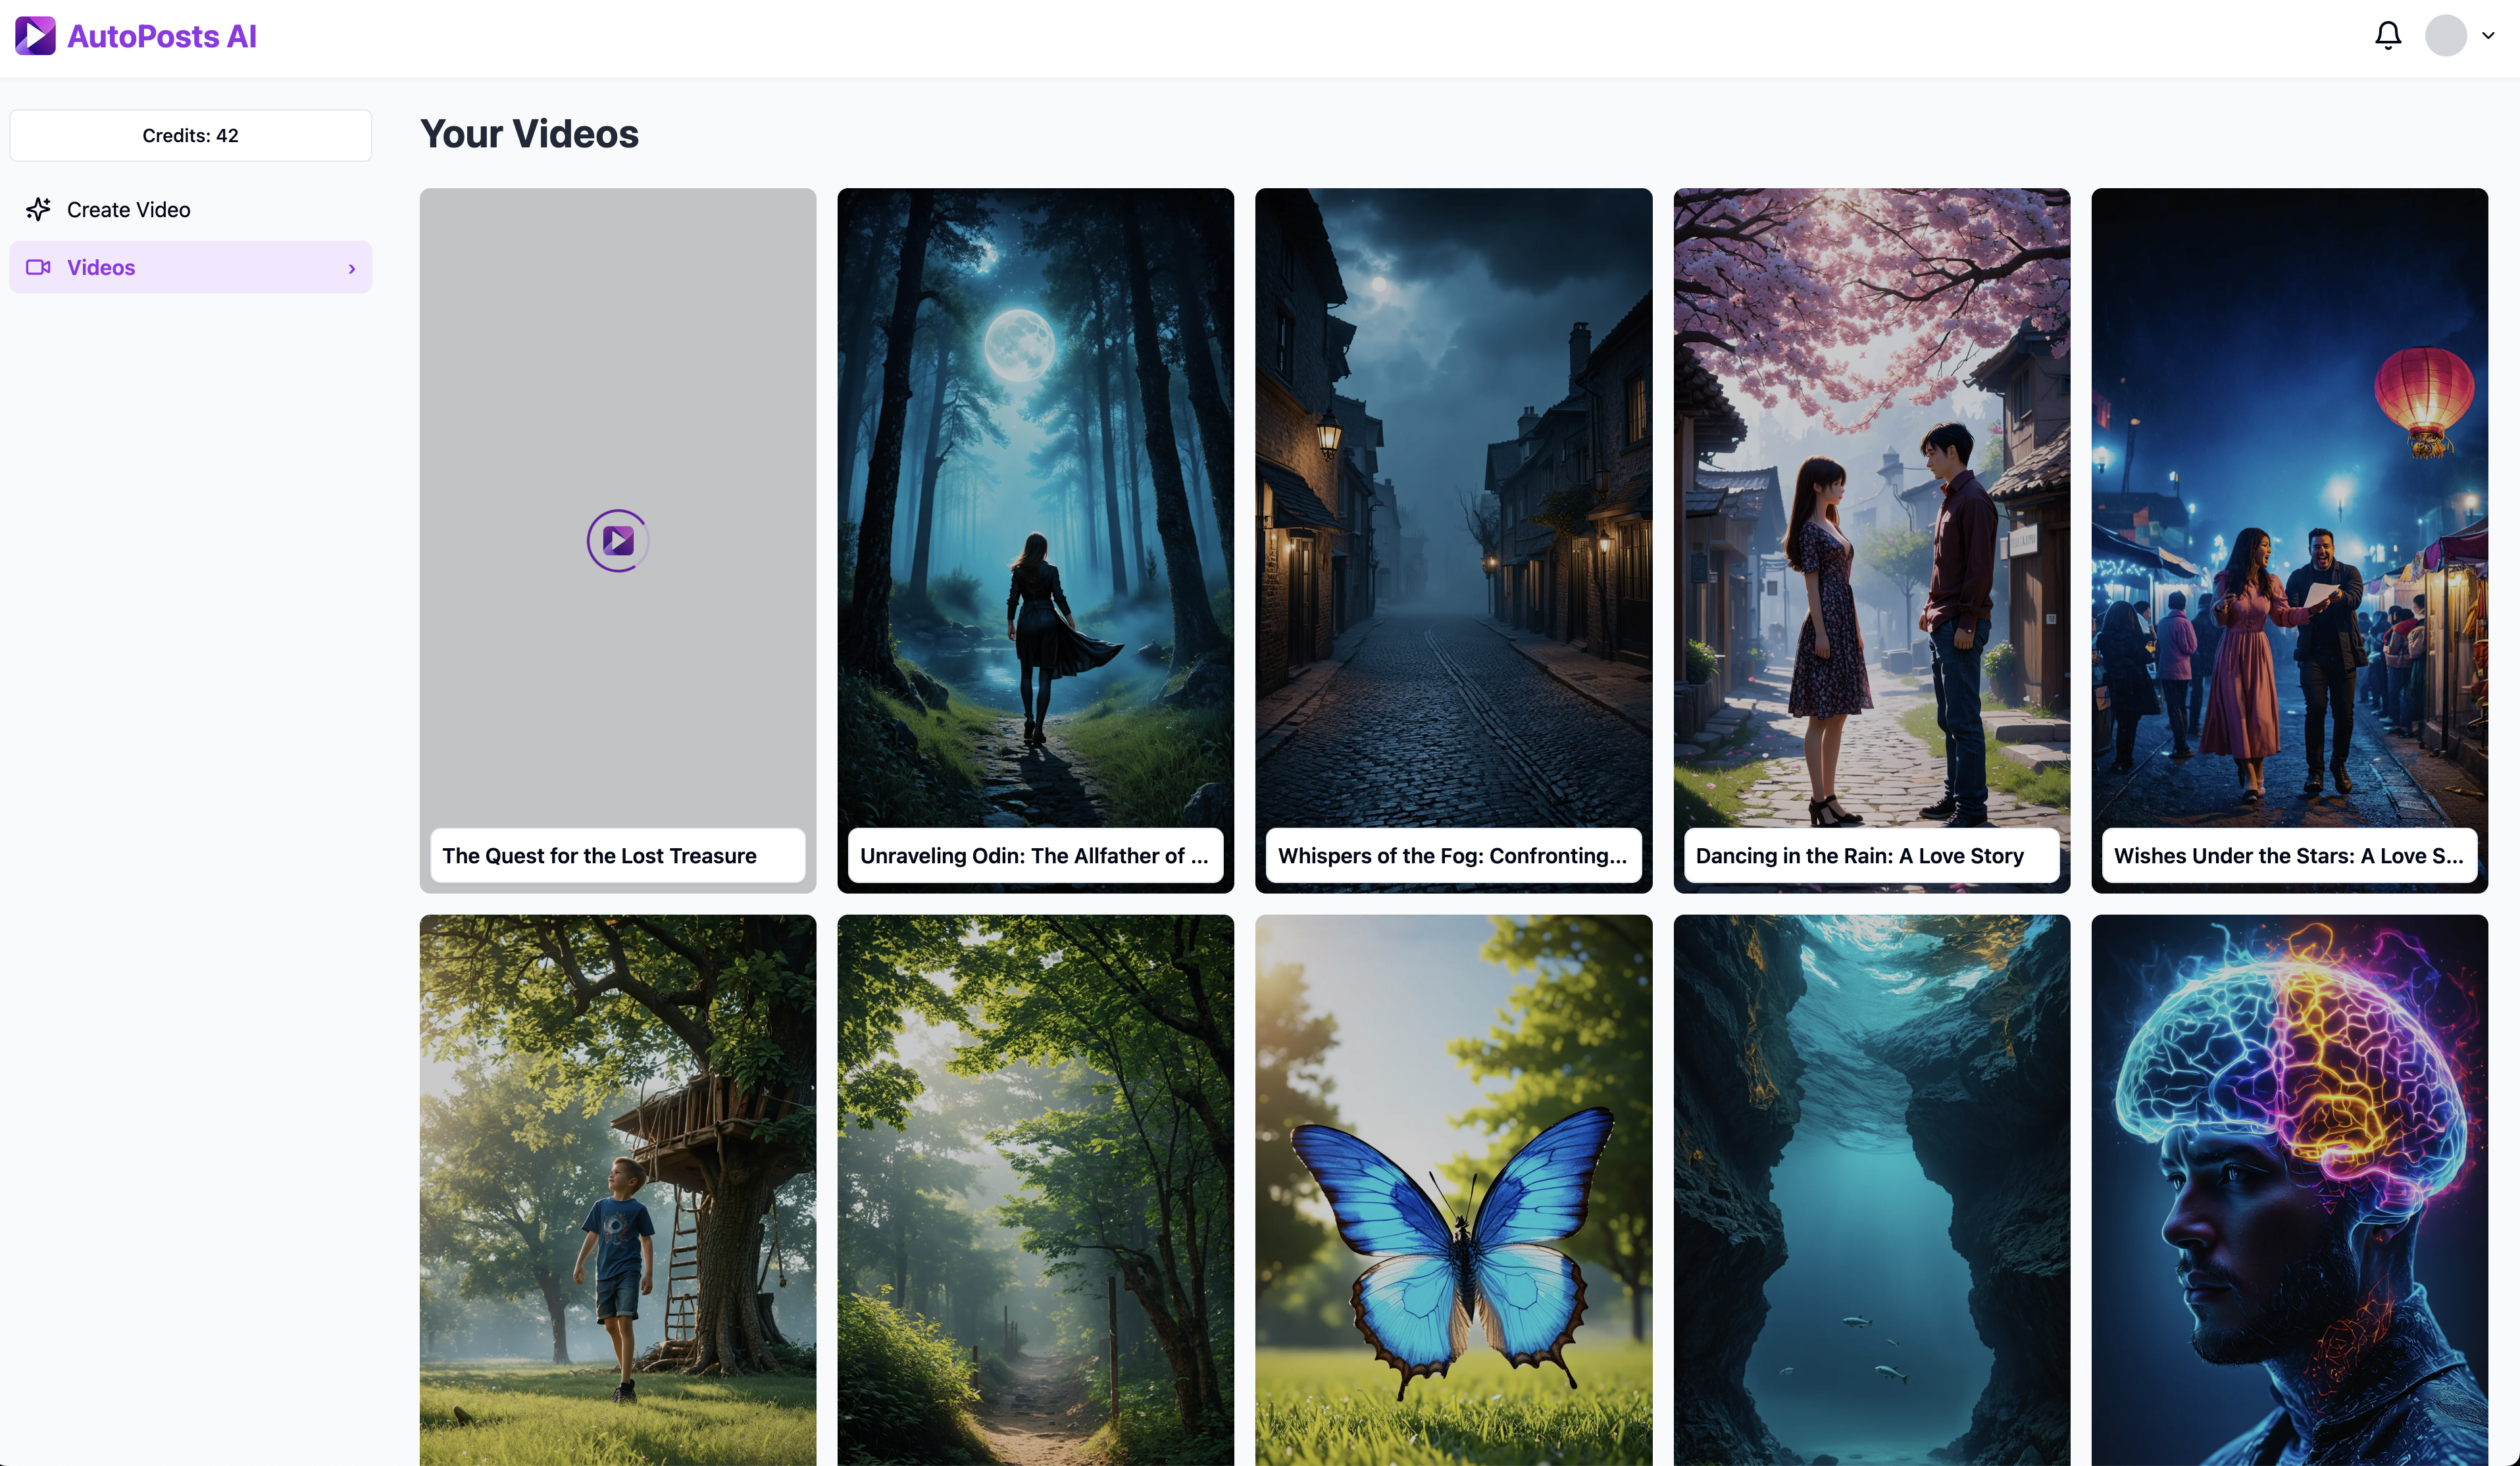Open the neon brain video thumbnail
The width and height of the screenshot is (2520, 1466).
[2289, 1190]
